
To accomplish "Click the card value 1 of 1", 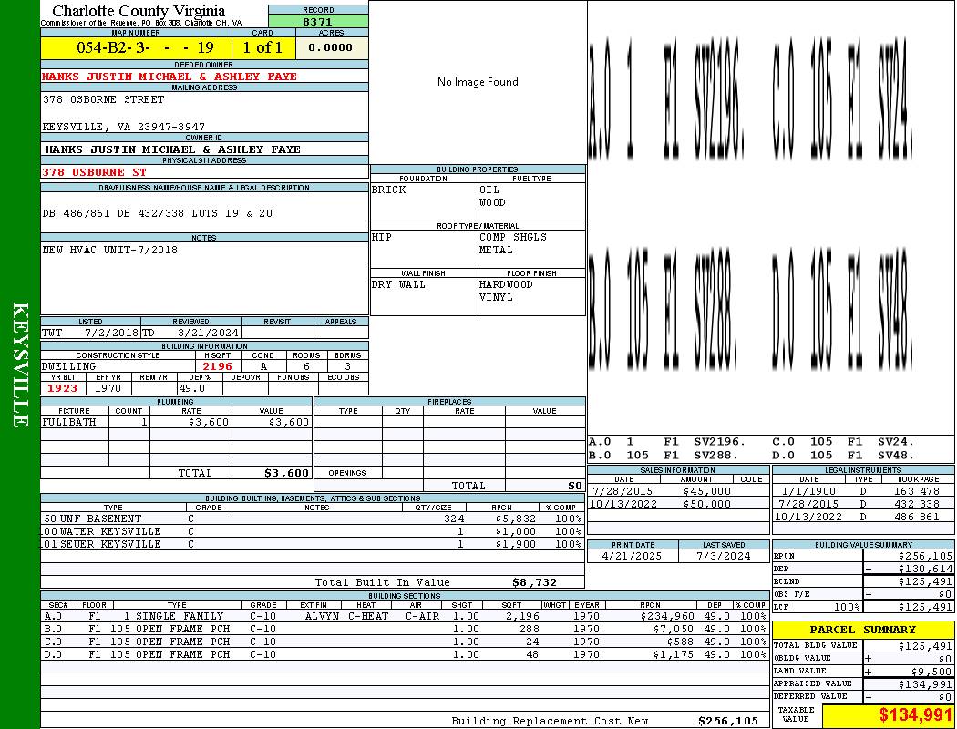I will 262,47.
